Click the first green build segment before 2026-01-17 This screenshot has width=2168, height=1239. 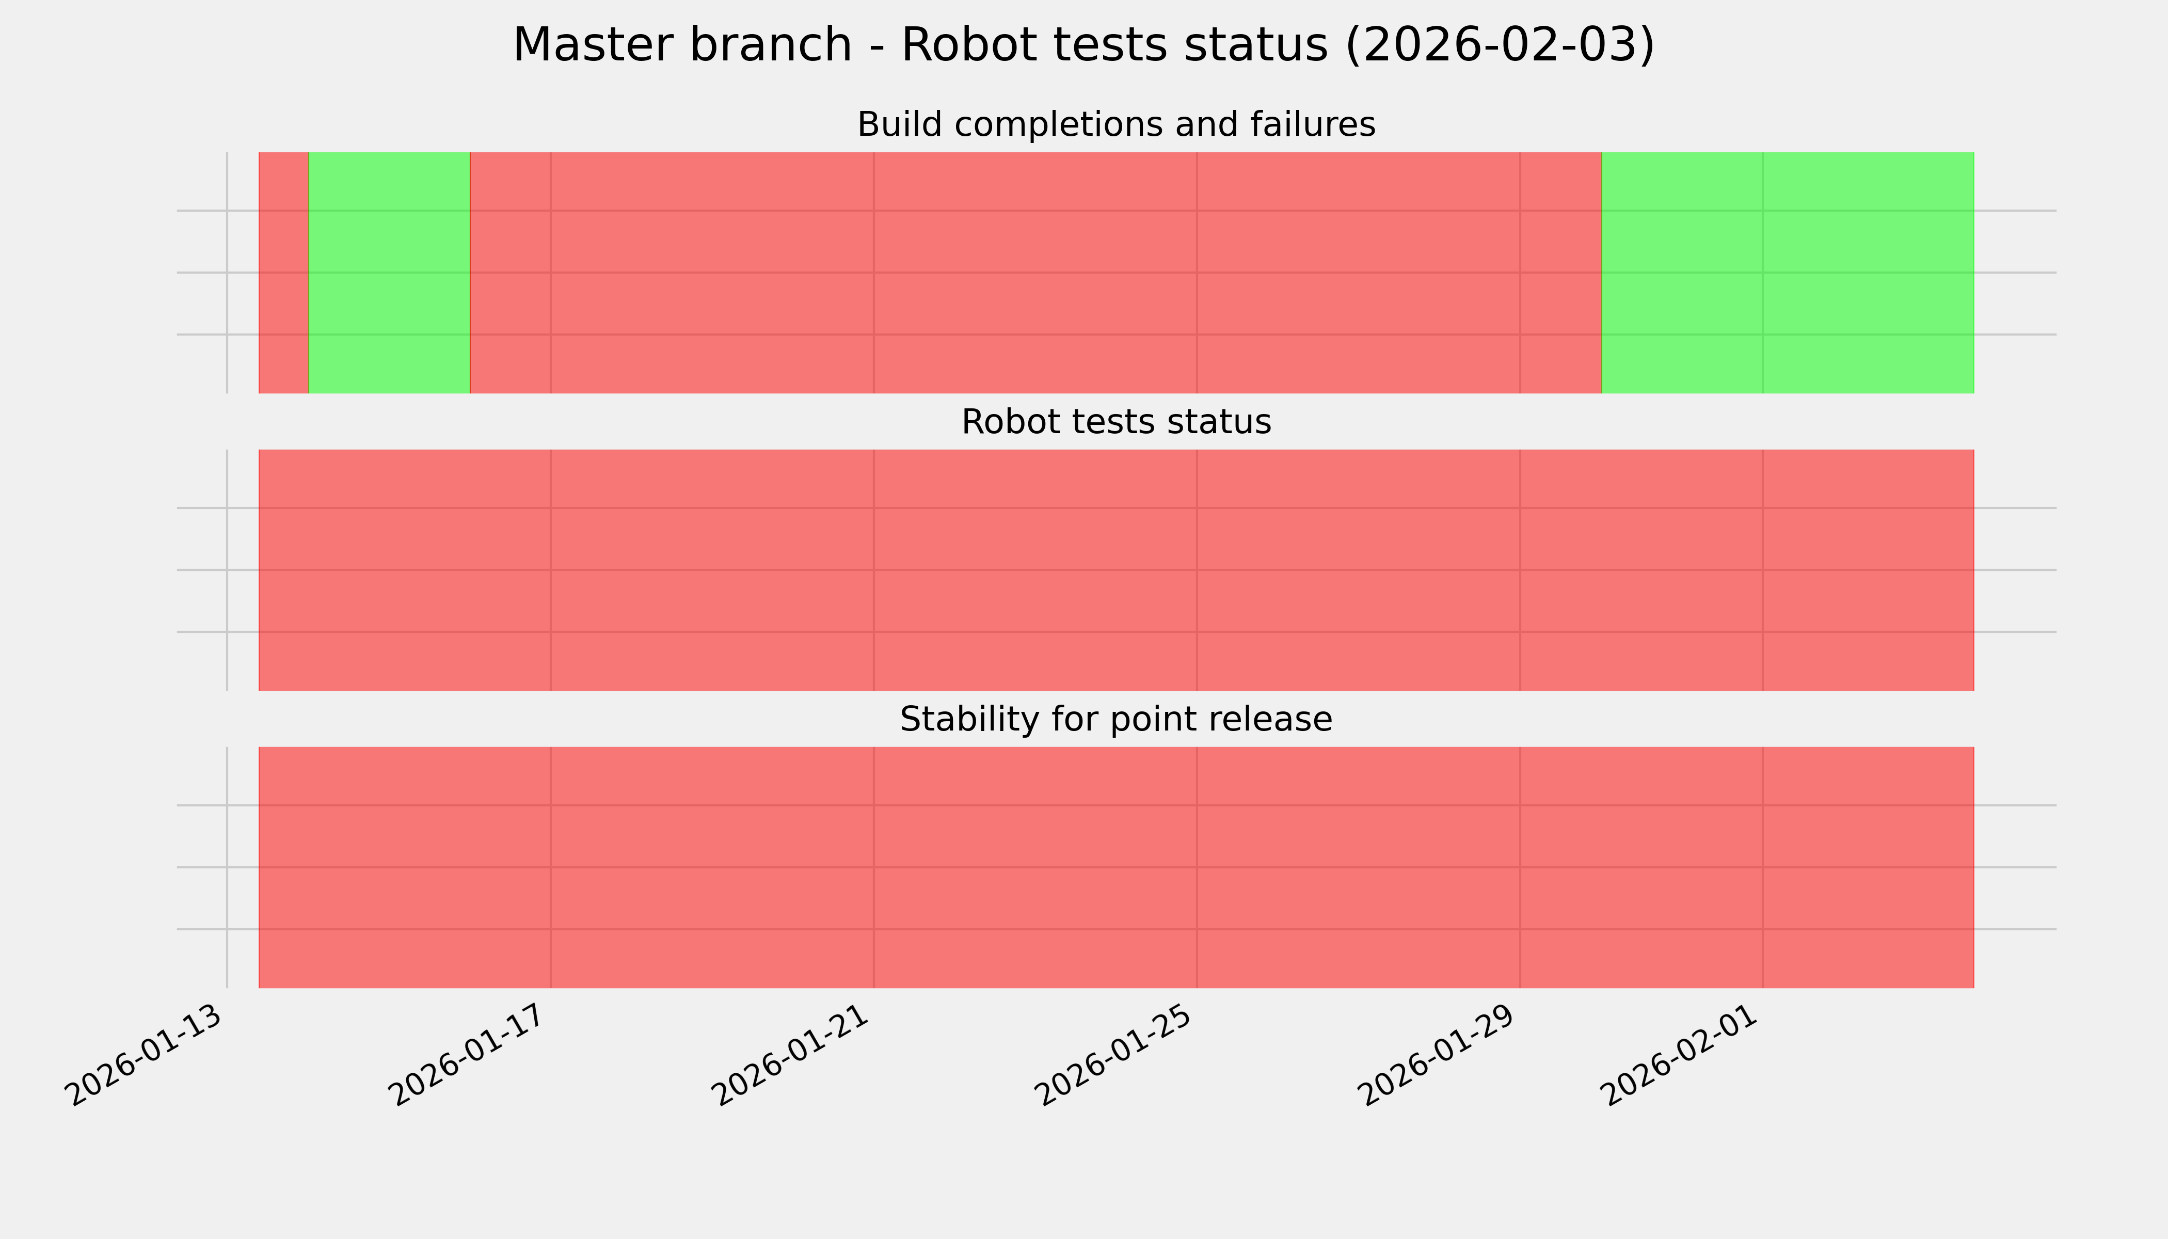click(x=389, y=272)
